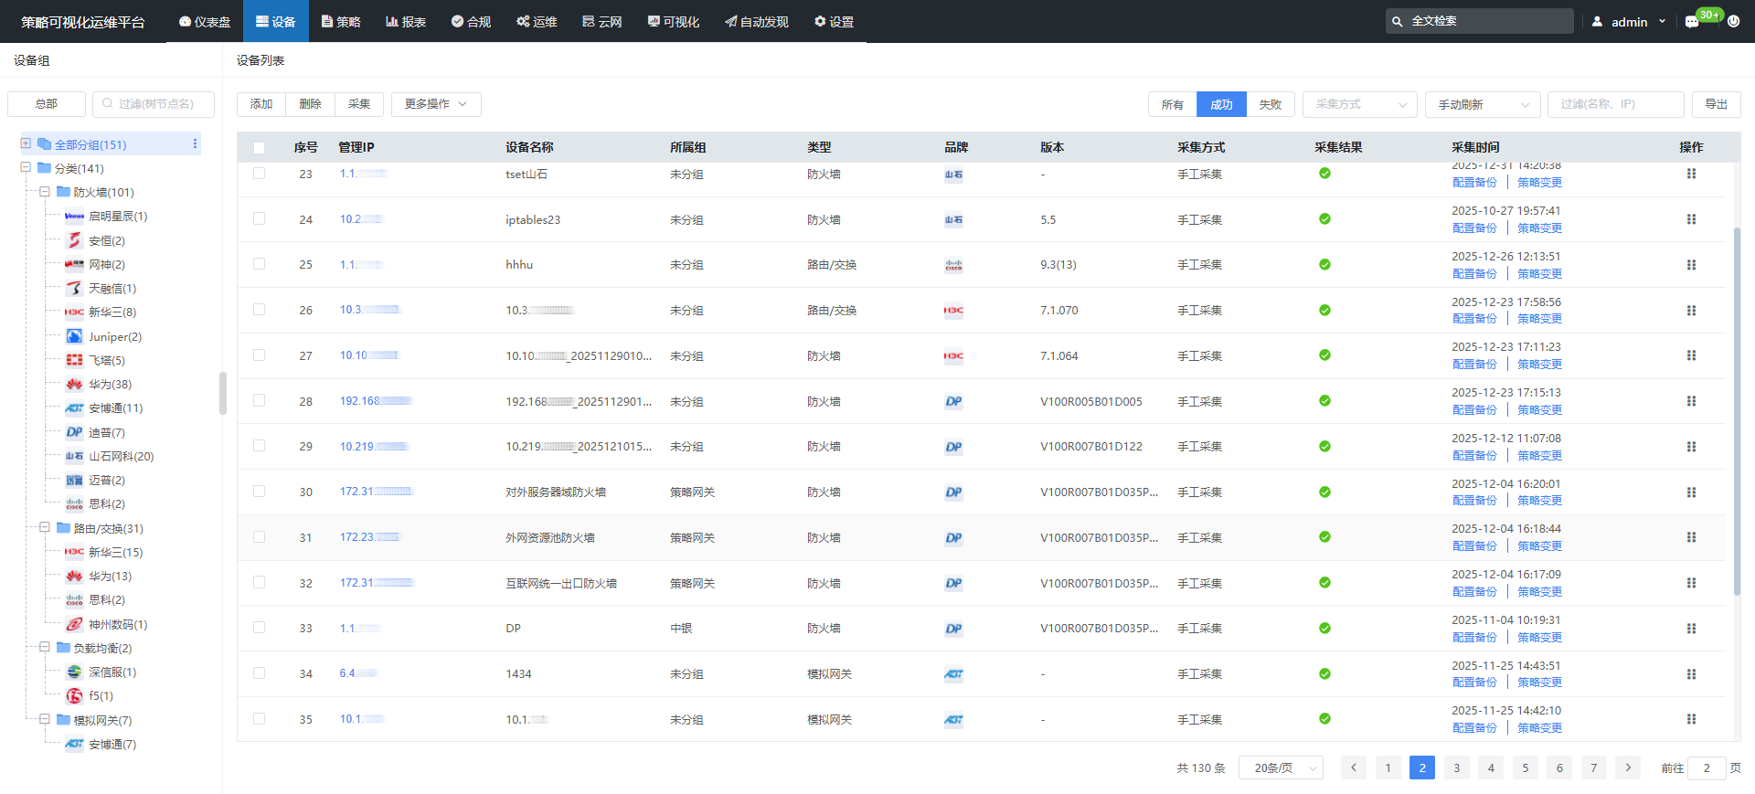Open the 更多操作 dropdown
The width and height of the screenshot is (1755, 794).
436,104
